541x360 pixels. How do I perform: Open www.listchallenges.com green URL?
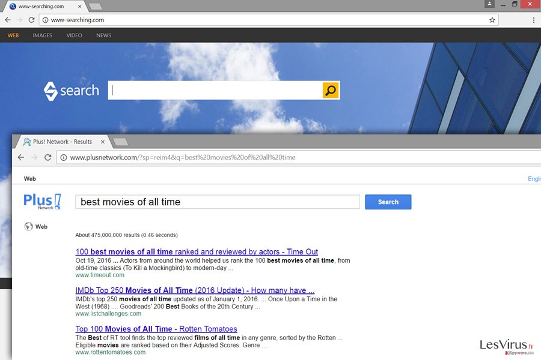click(x=108, y=313)
